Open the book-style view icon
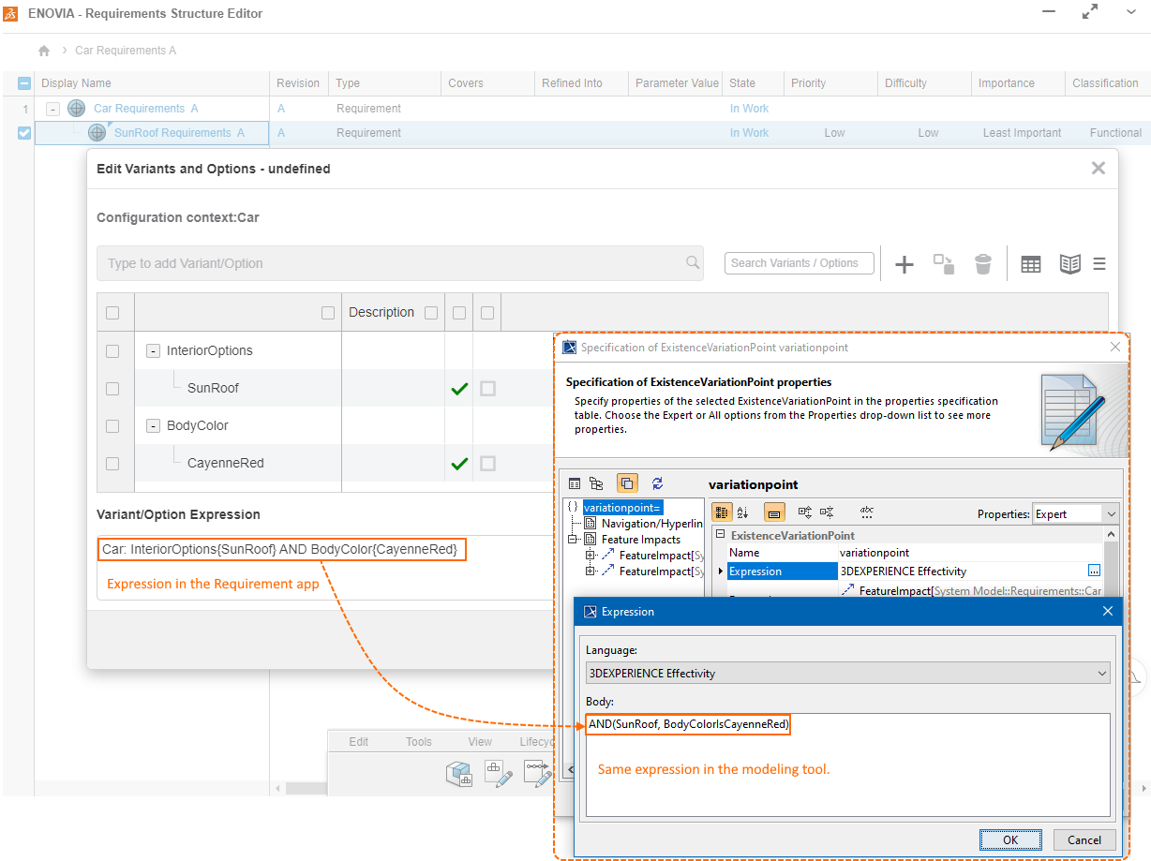Viewport: 1151px width, 861px height. pyautogui.click(x=1069, y=264)
